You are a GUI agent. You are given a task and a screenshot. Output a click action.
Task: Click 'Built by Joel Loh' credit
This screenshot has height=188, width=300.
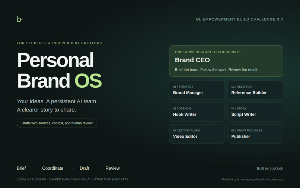(x=270, y=169)
